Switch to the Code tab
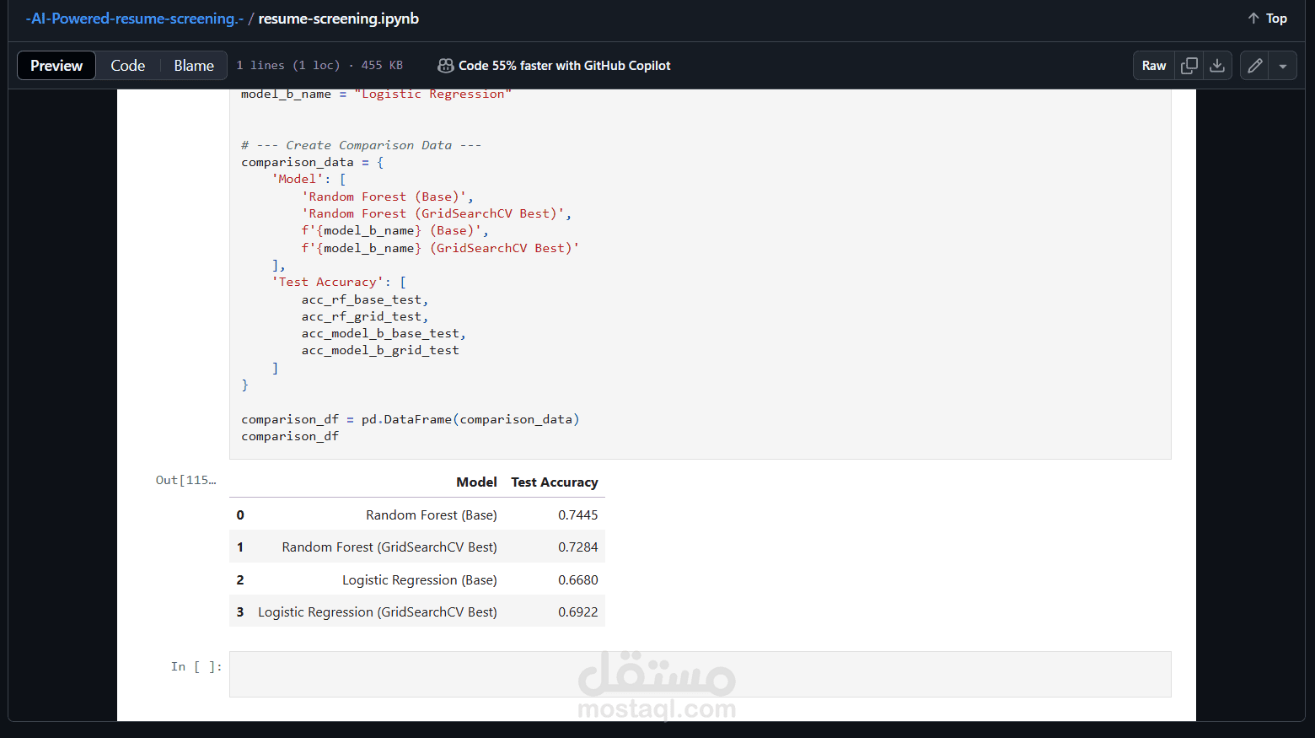 pyautogui.click(x=128, y=66)
